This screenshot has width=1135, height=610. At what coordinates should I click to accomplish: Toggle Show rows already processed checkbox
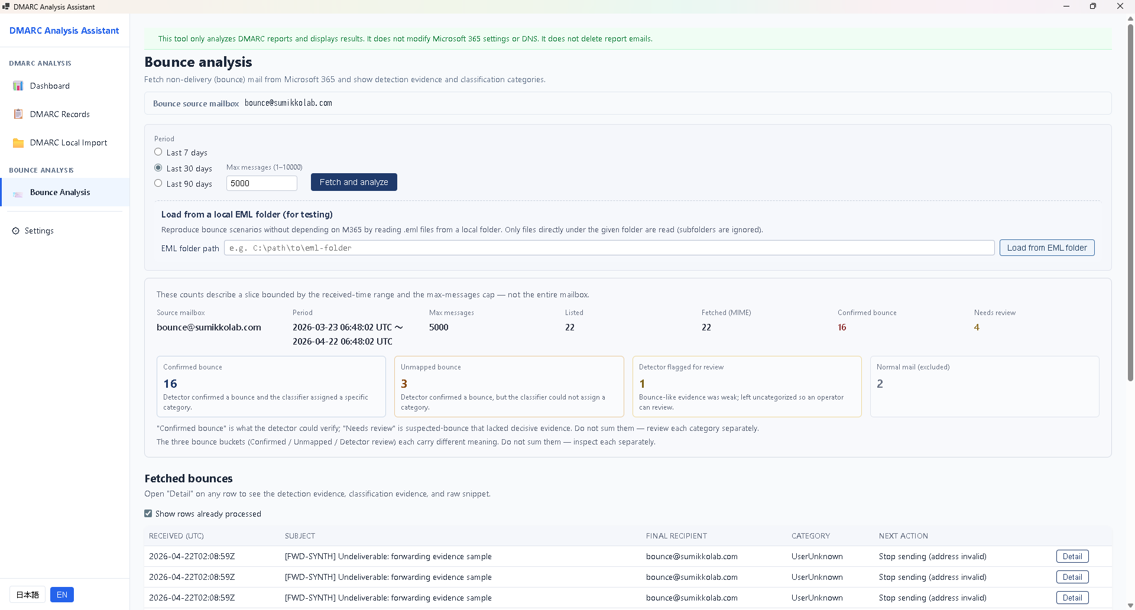pos(148,514)
